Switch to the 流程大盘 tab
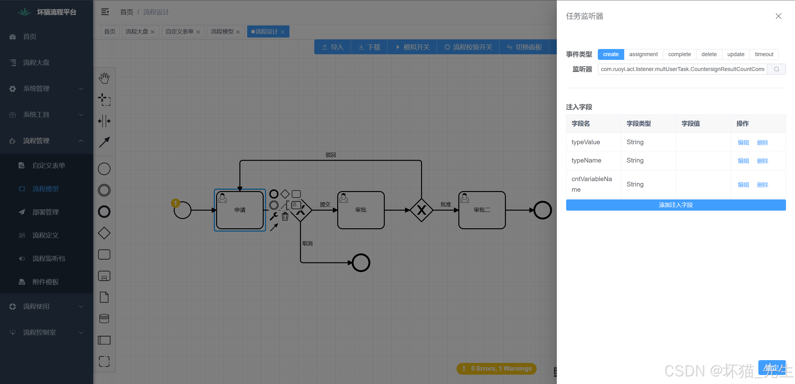The width and height of the screenshot is (795, 384). click(x=137, y=32)
